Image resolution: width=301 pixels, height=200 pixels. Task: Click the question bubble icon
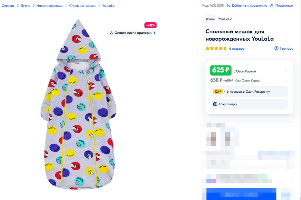click(x=276, y=48)
